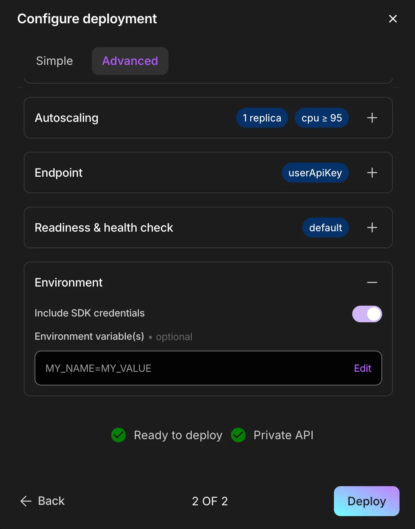Click the Private API checkmark icon
Screen dimensions: 415x529
pyautogui.click(x=238, y=435)
